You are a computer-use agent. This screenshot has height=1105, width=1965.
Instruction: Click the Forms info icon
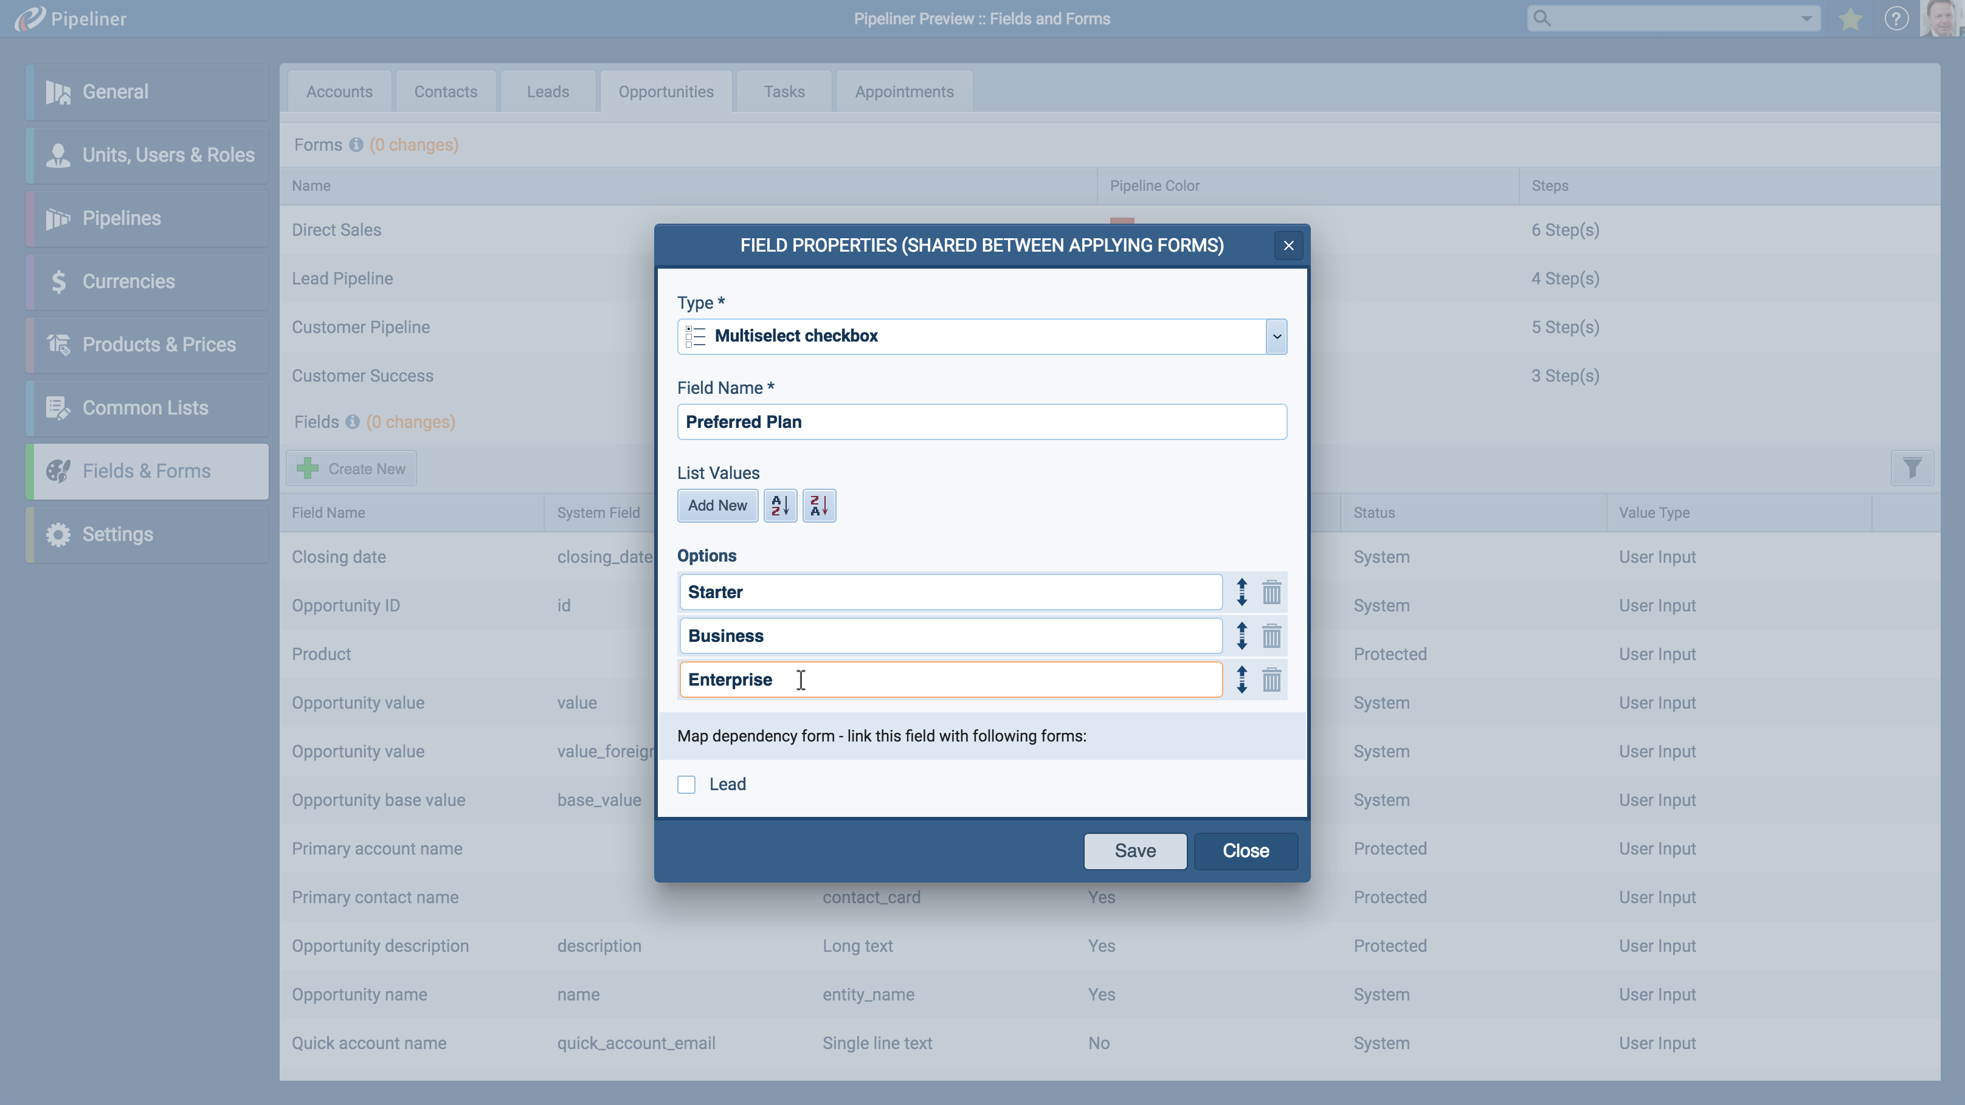(356, 145)
